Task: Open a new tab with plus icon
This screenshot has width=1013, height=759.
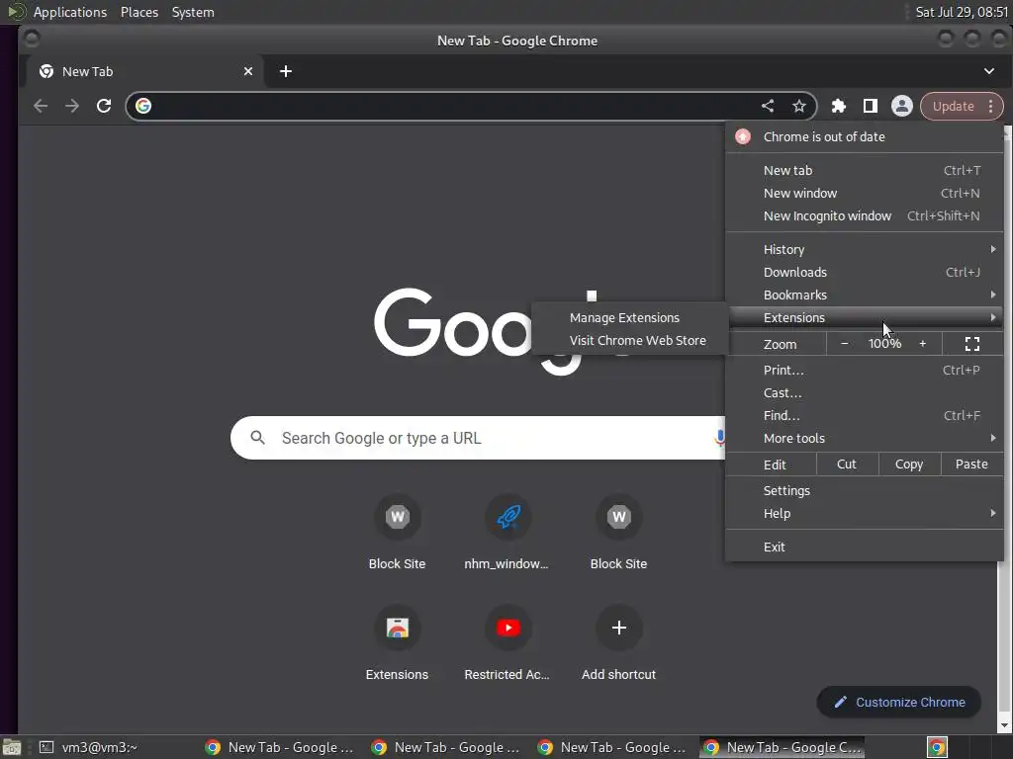Action: tap(286, 71)
